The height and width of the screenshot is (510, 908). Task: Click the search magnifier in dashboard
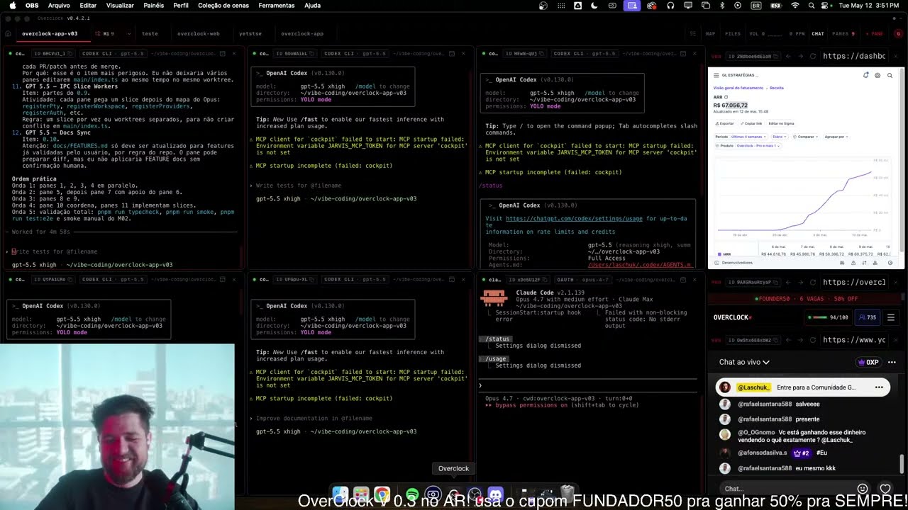(890, 75)
